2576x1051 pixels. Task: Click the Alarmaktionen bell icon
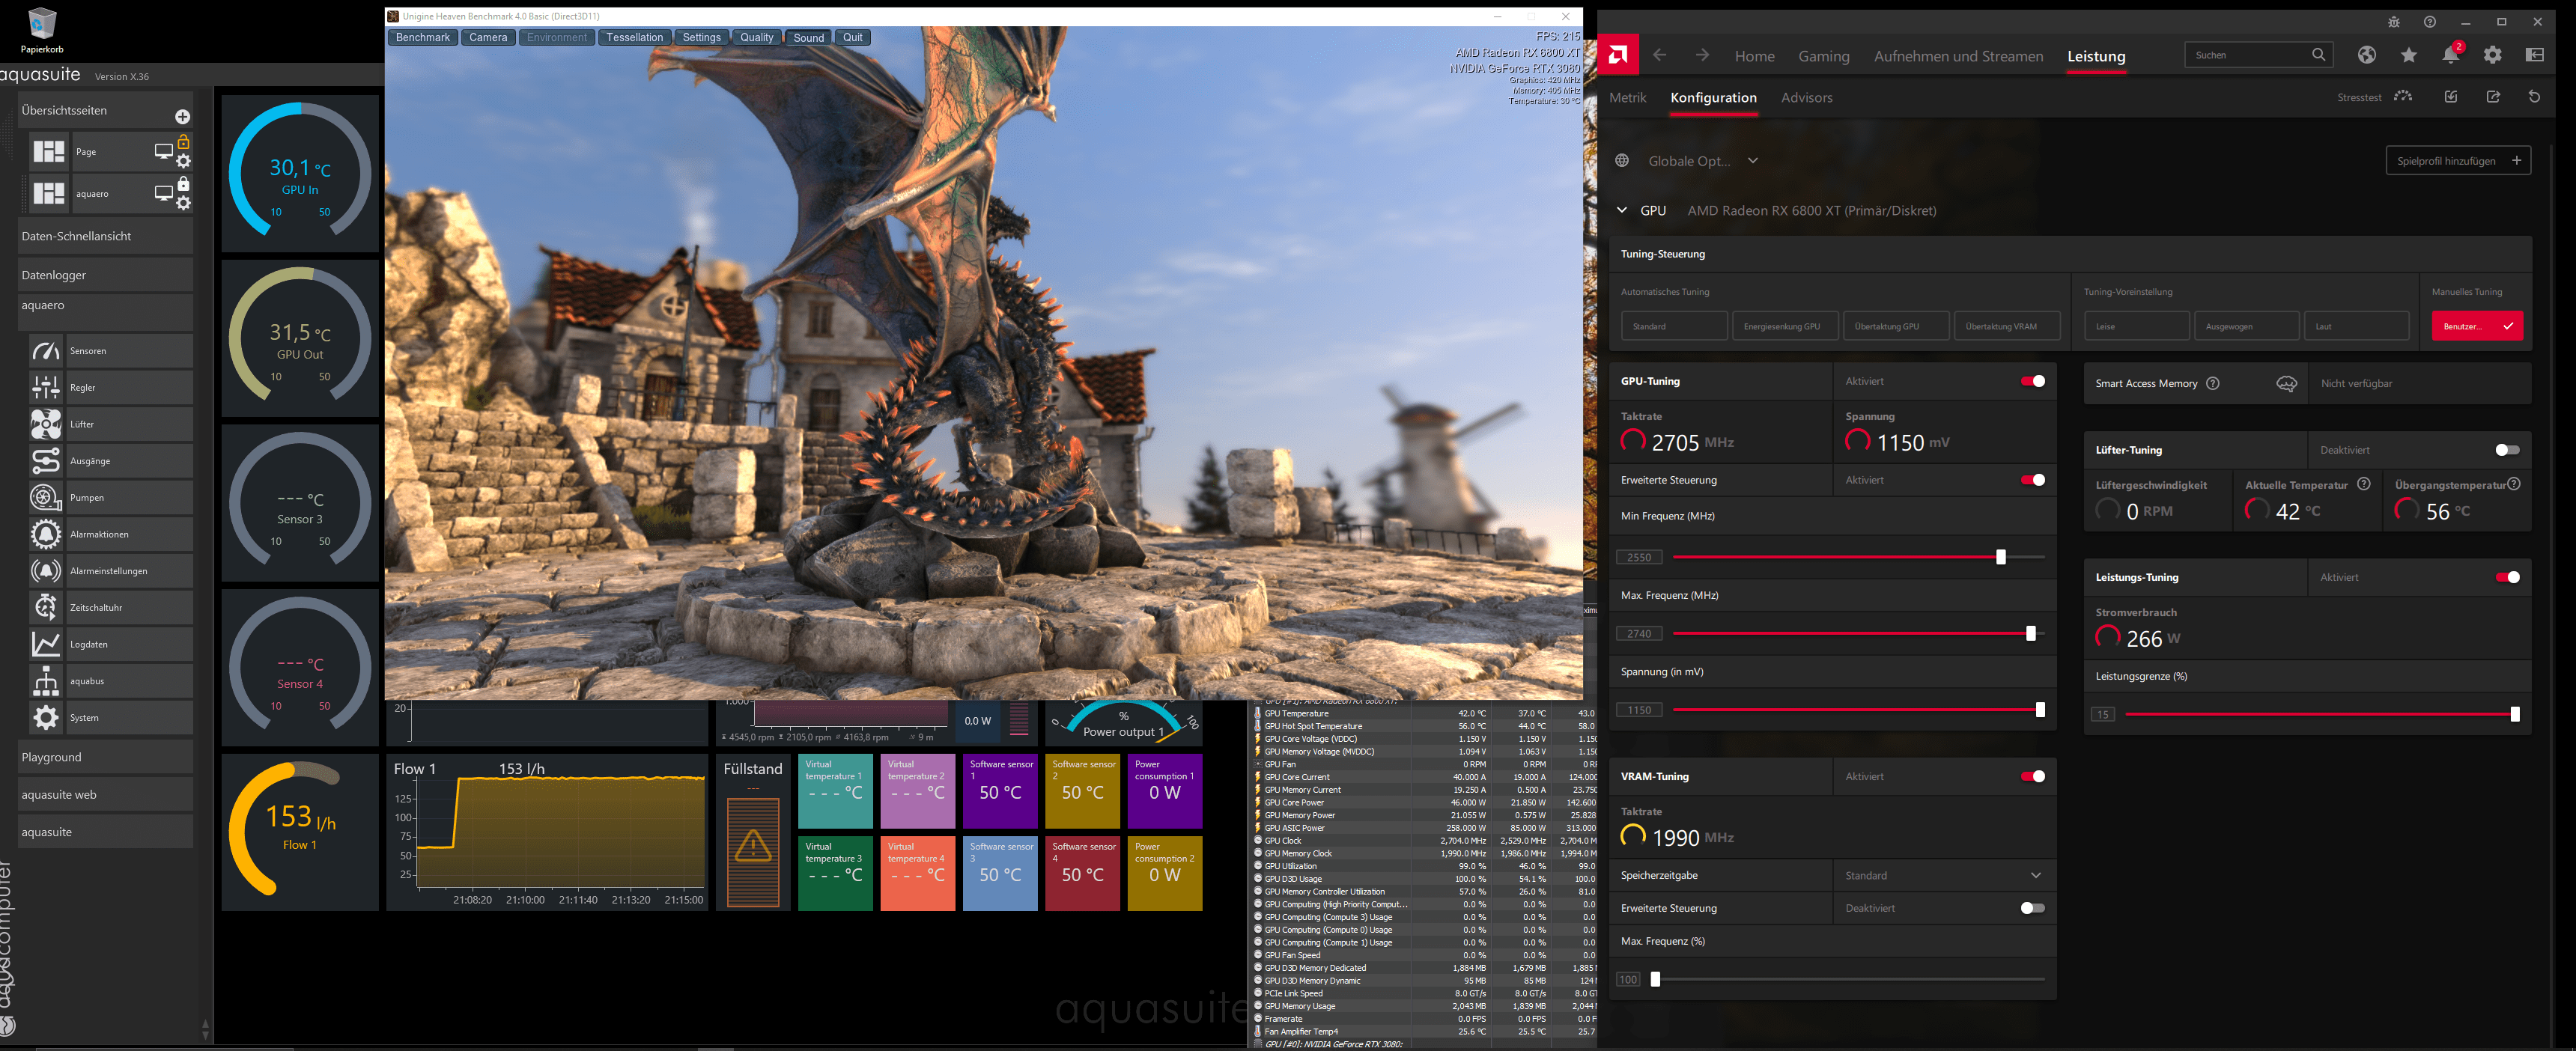45,535
